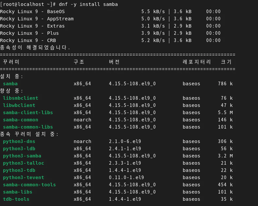The image size is (258, 206).
Task: Click the 'samba-common' package name
Action: click(x=21, y=120)
